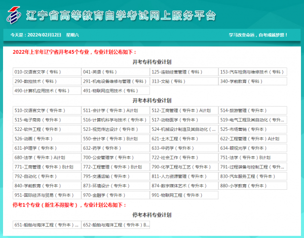The width and height of the screenshot is (304, 238).
Task: Open 290-数控技术（专科）
Action: (47, 81)
